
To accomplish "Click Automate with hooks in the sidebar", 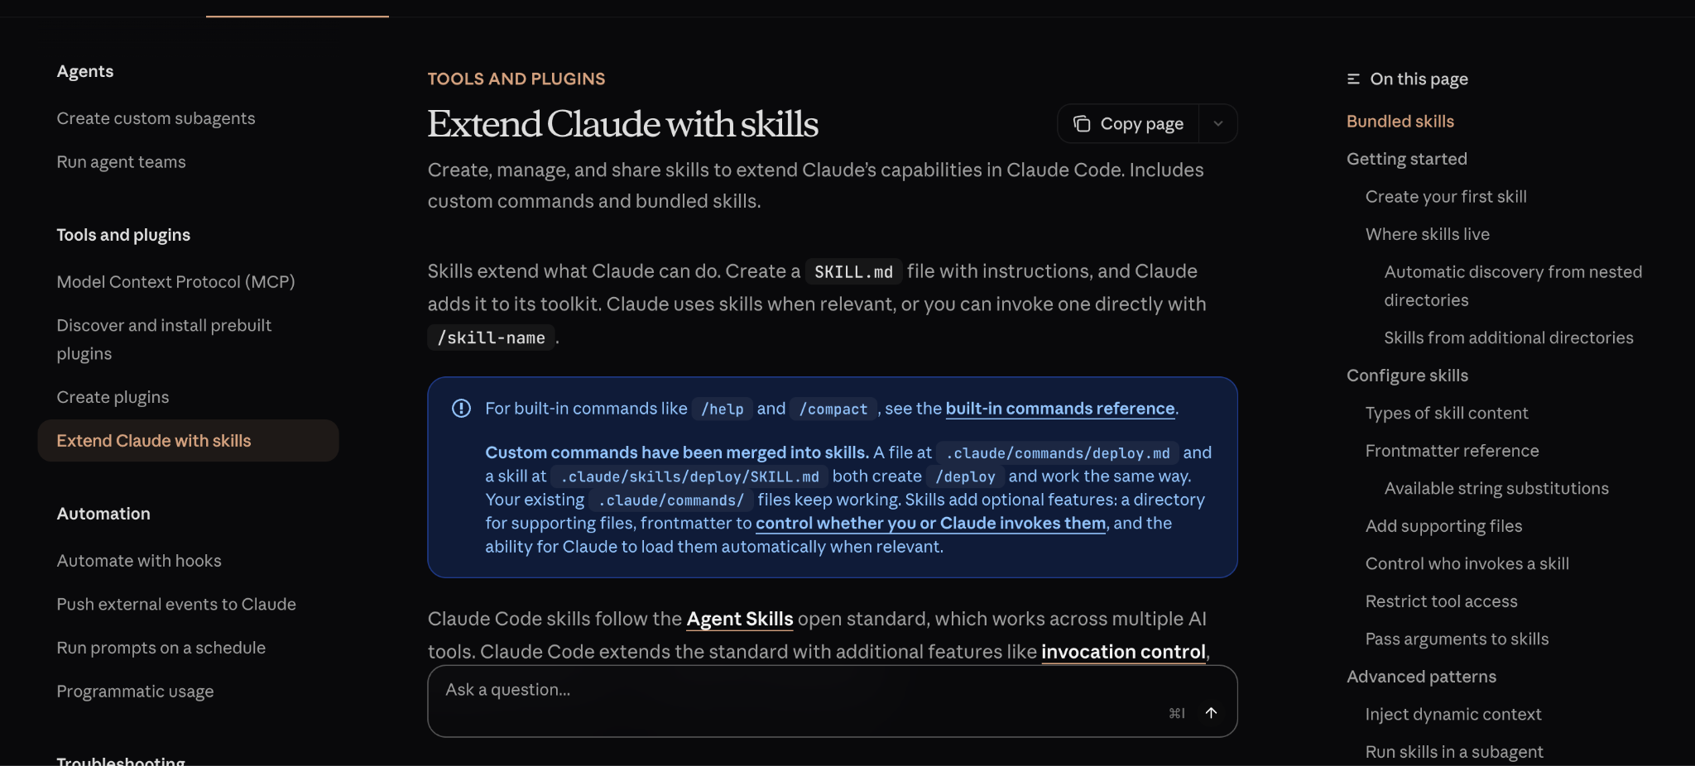I will tap(138, 560).
